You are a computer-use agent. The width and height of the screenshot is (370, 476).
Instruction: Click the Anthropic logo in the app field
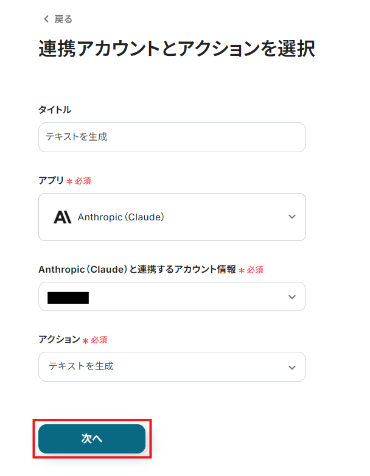62,217
